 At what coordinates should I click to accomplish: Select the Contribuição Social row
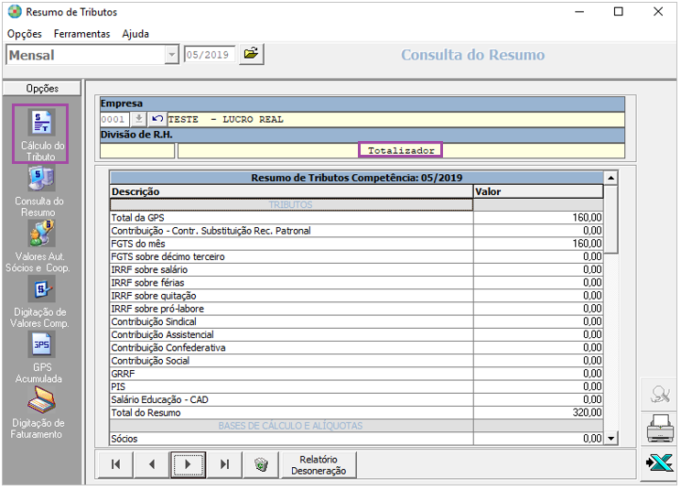tap(356, 361)
